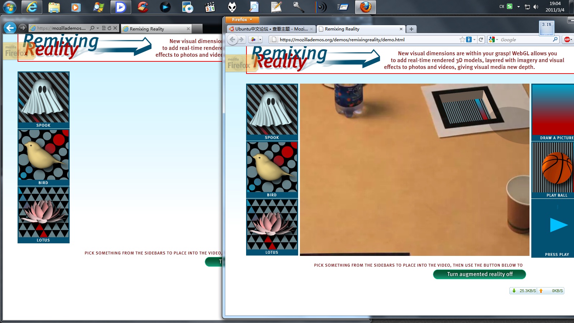Go back in Firefox navigation

click(x=232, y=39)
